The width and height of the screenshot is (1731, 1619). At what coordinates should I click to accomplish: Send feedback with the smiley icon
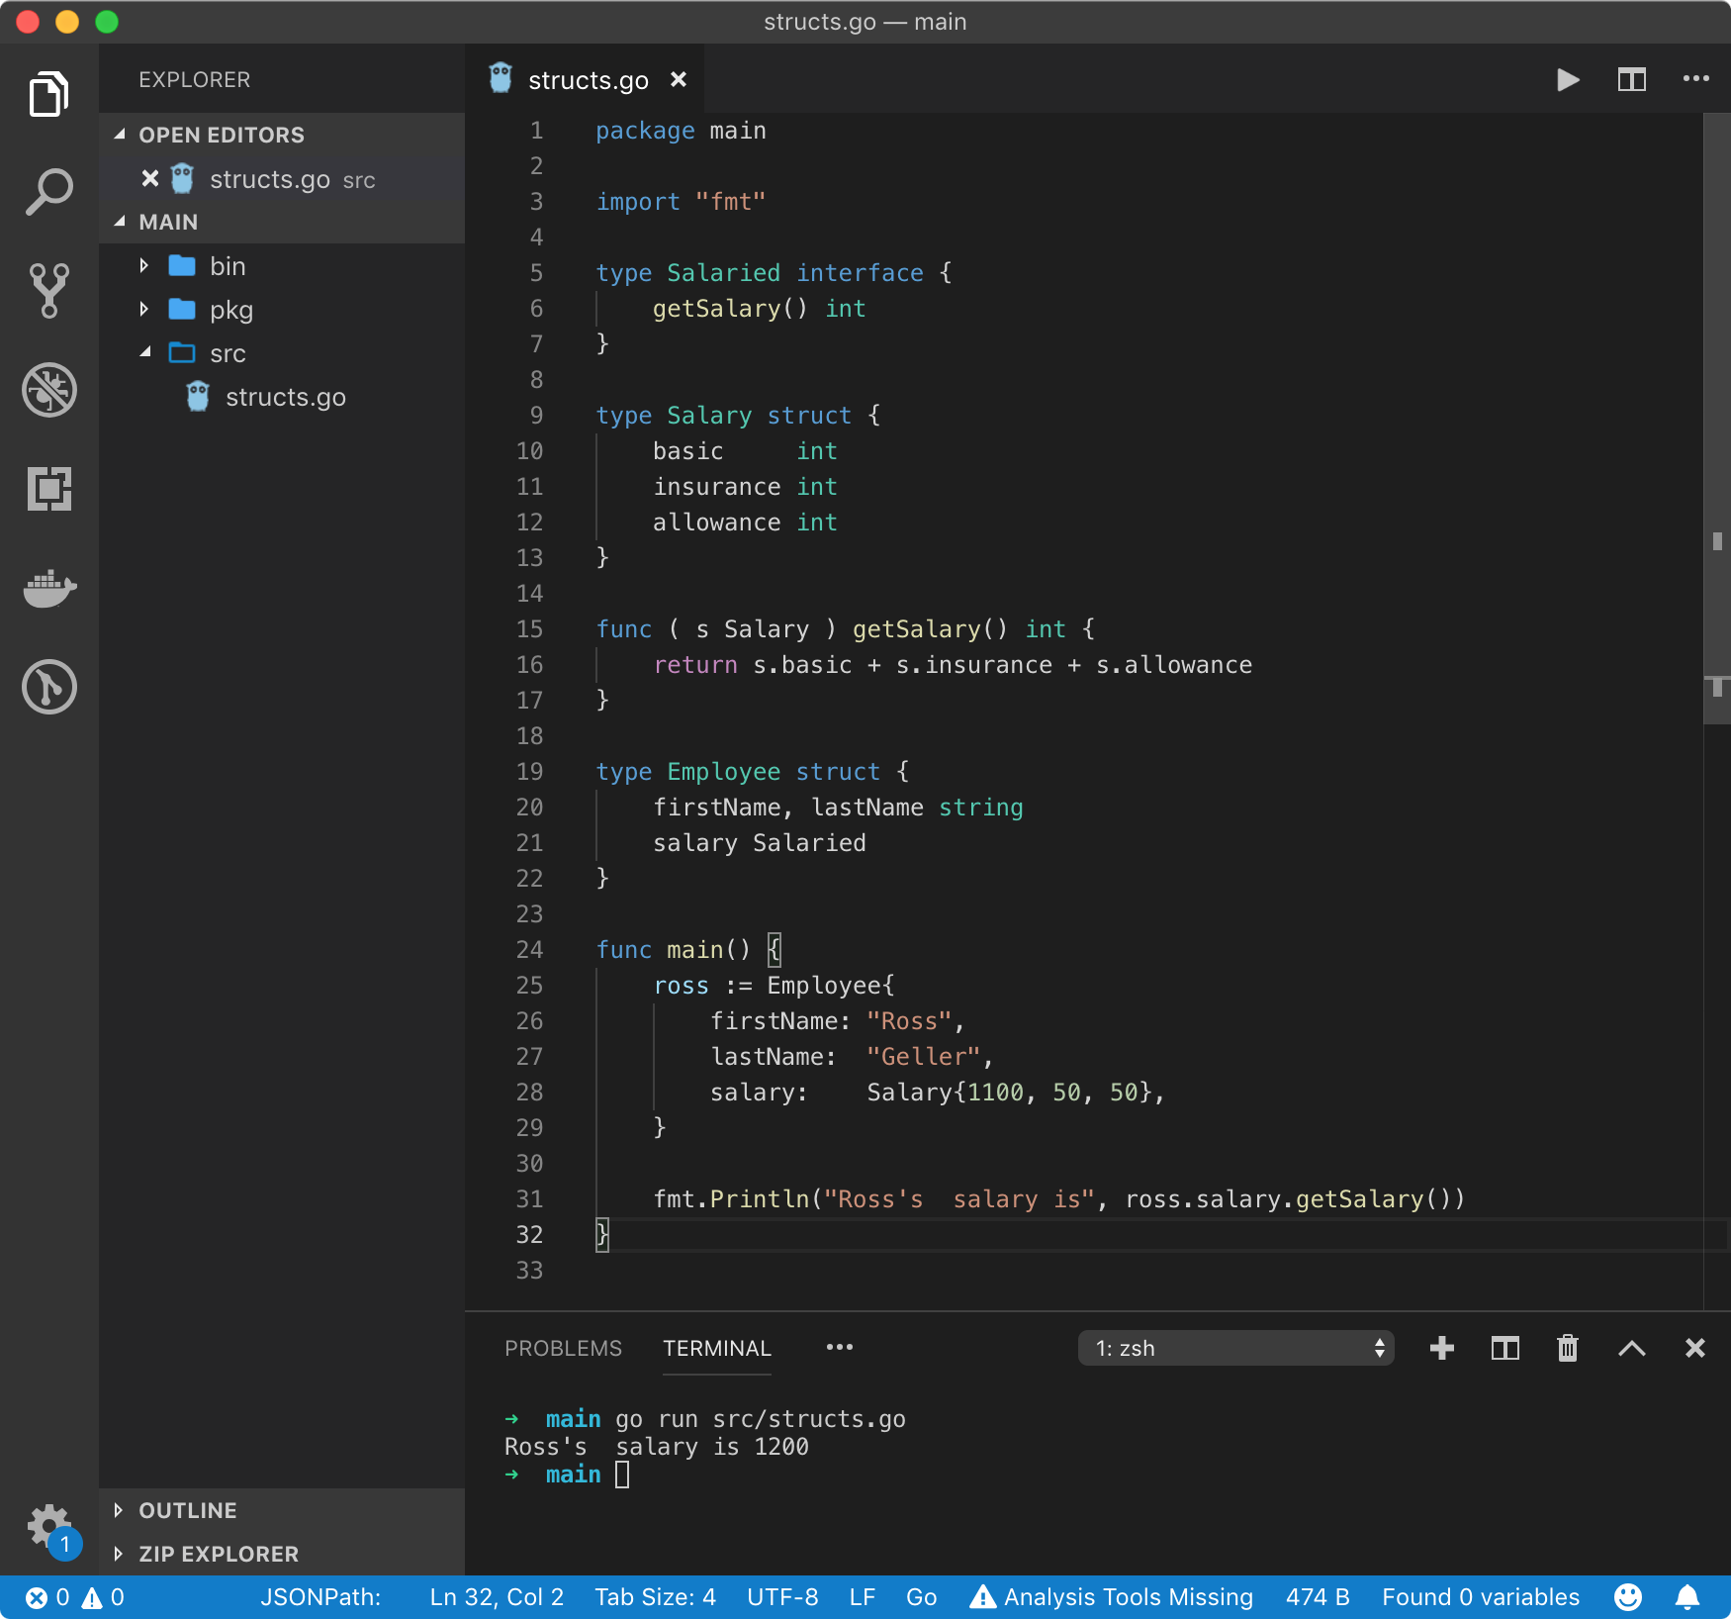(1628, 1596)
